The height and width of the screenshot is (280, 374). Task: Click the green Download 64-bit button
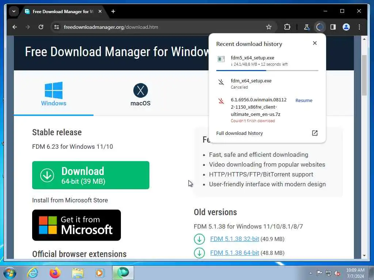pyautogui.click(x=91, y=175)
